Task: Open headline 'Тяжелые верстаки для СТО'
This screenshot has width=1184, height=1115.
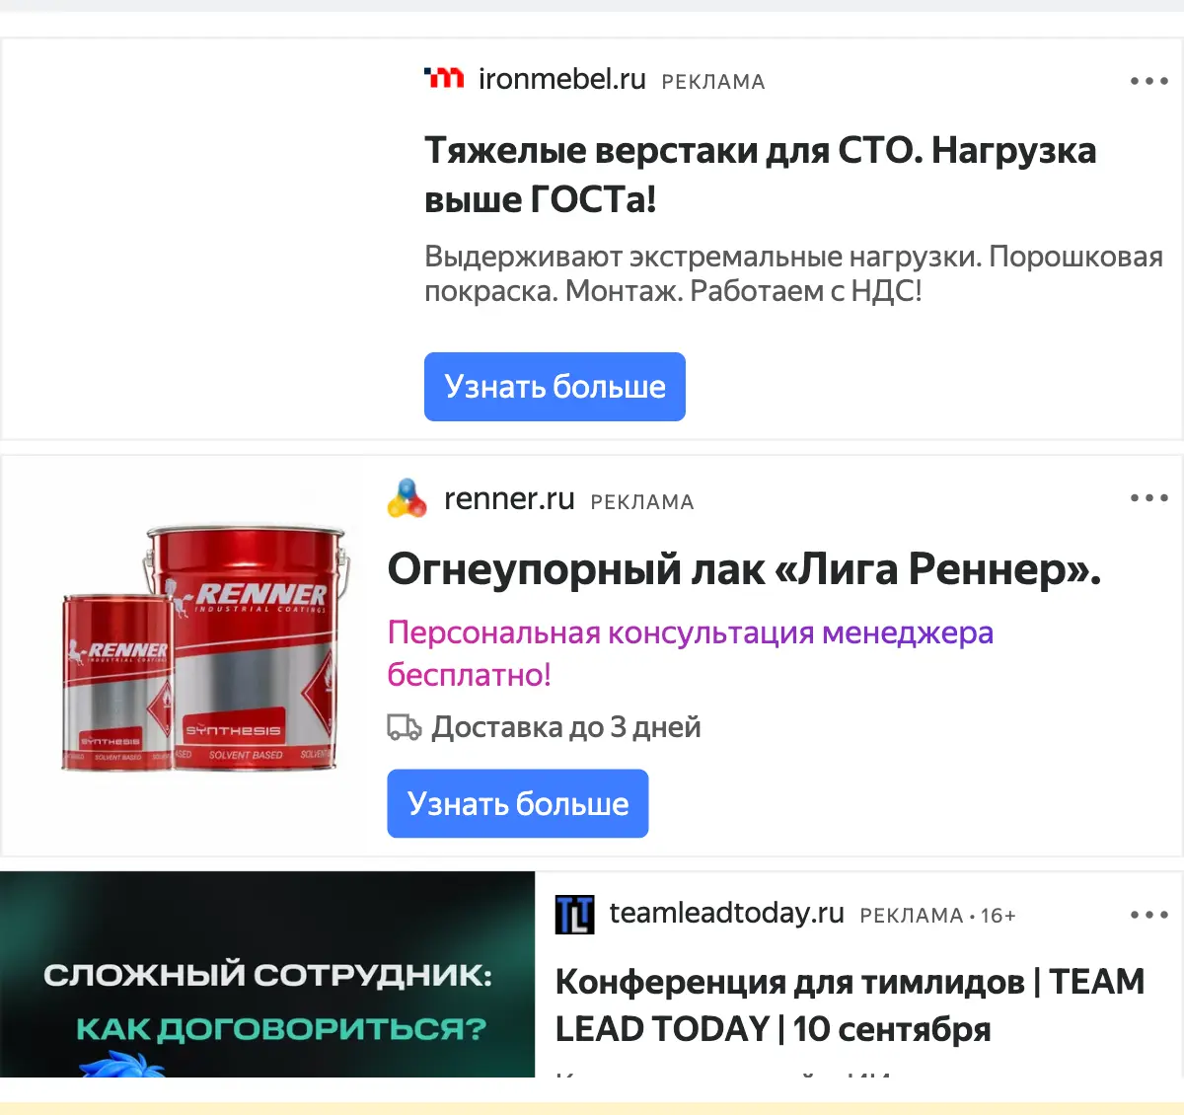Action: pos(760,175)
